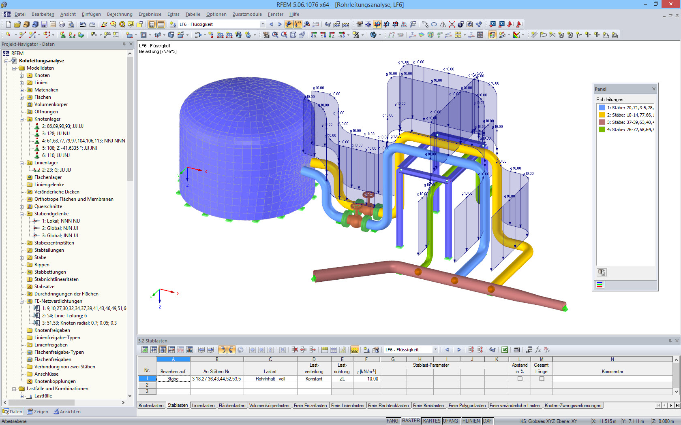This screenshot has width=681, height=425.
Task: Open the Excel export icon in Stablasten toolbar
Action: 505,349
